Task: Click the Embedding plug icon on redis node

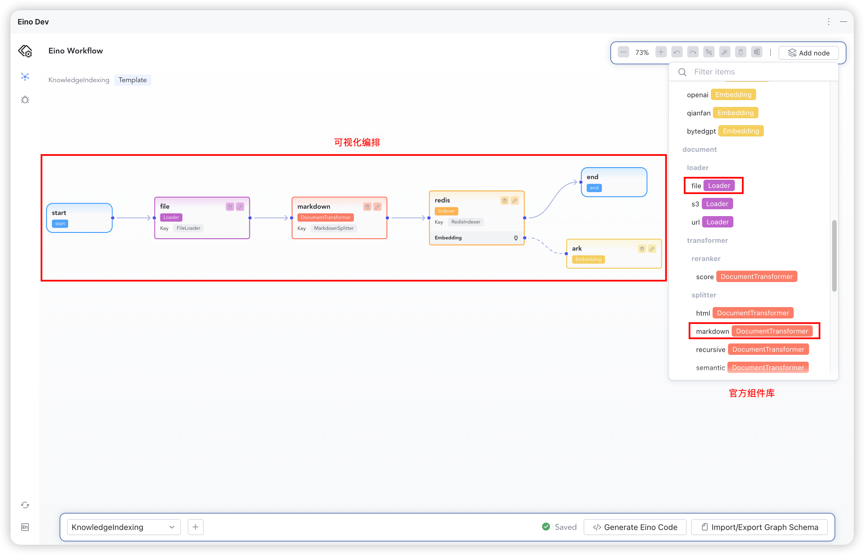Action: tap(516, 237)
